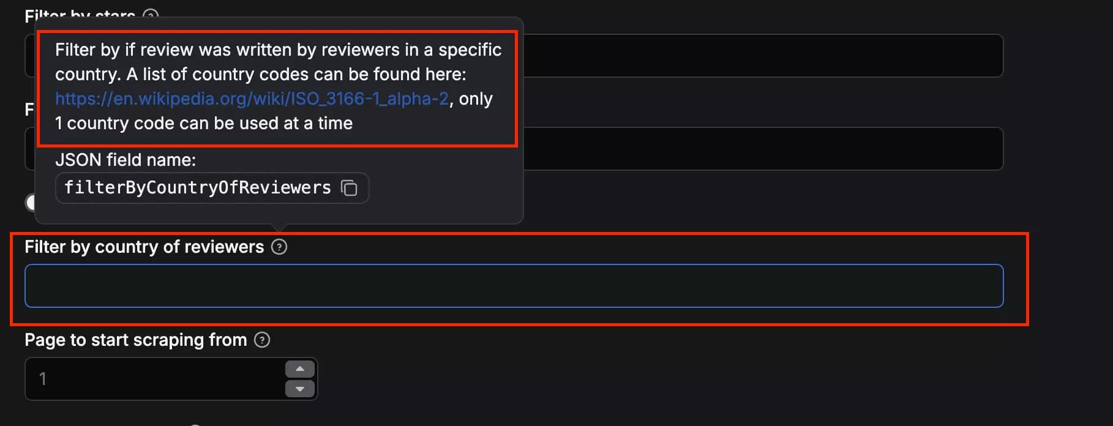Click into the Page to start scraping from field

153,379
